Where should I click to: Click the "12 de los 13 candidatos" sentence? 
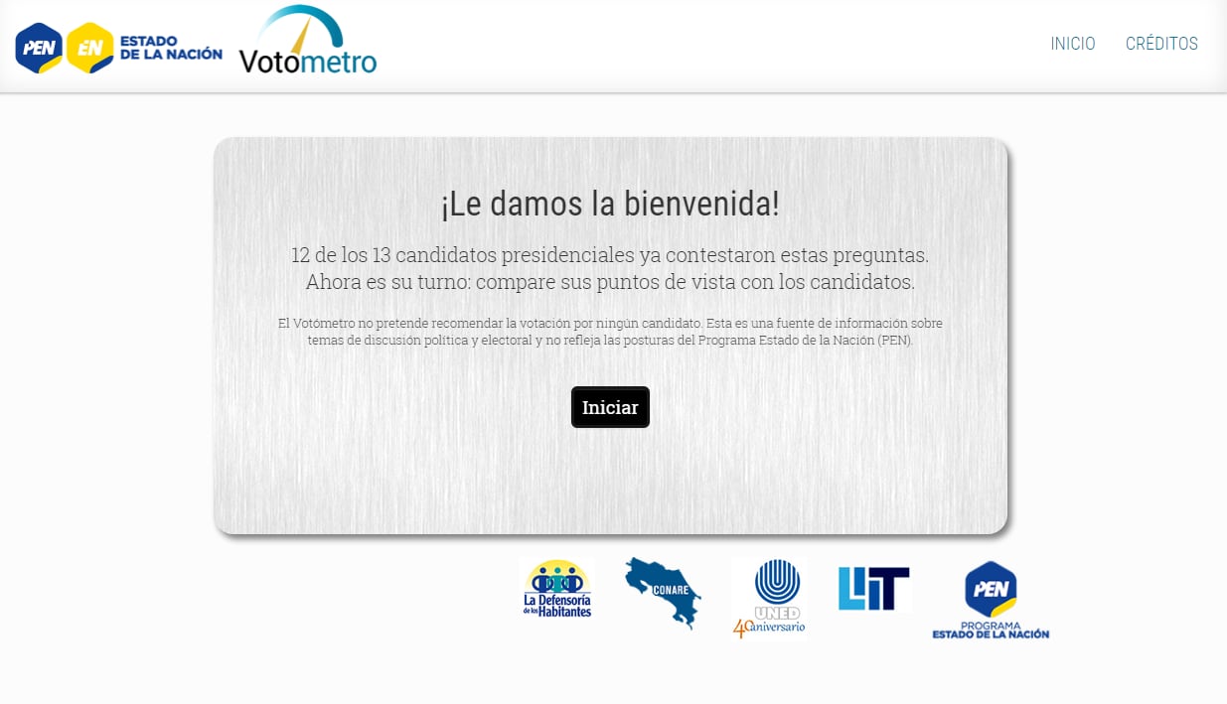pos(610,255)
